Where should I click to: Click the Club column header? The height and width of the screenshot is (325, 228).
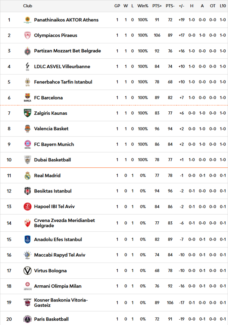click(27, 6)
